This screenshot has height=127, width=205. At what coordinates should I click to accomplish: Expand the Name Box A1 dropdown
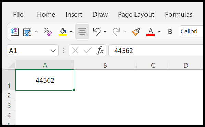tap(53, 51)
